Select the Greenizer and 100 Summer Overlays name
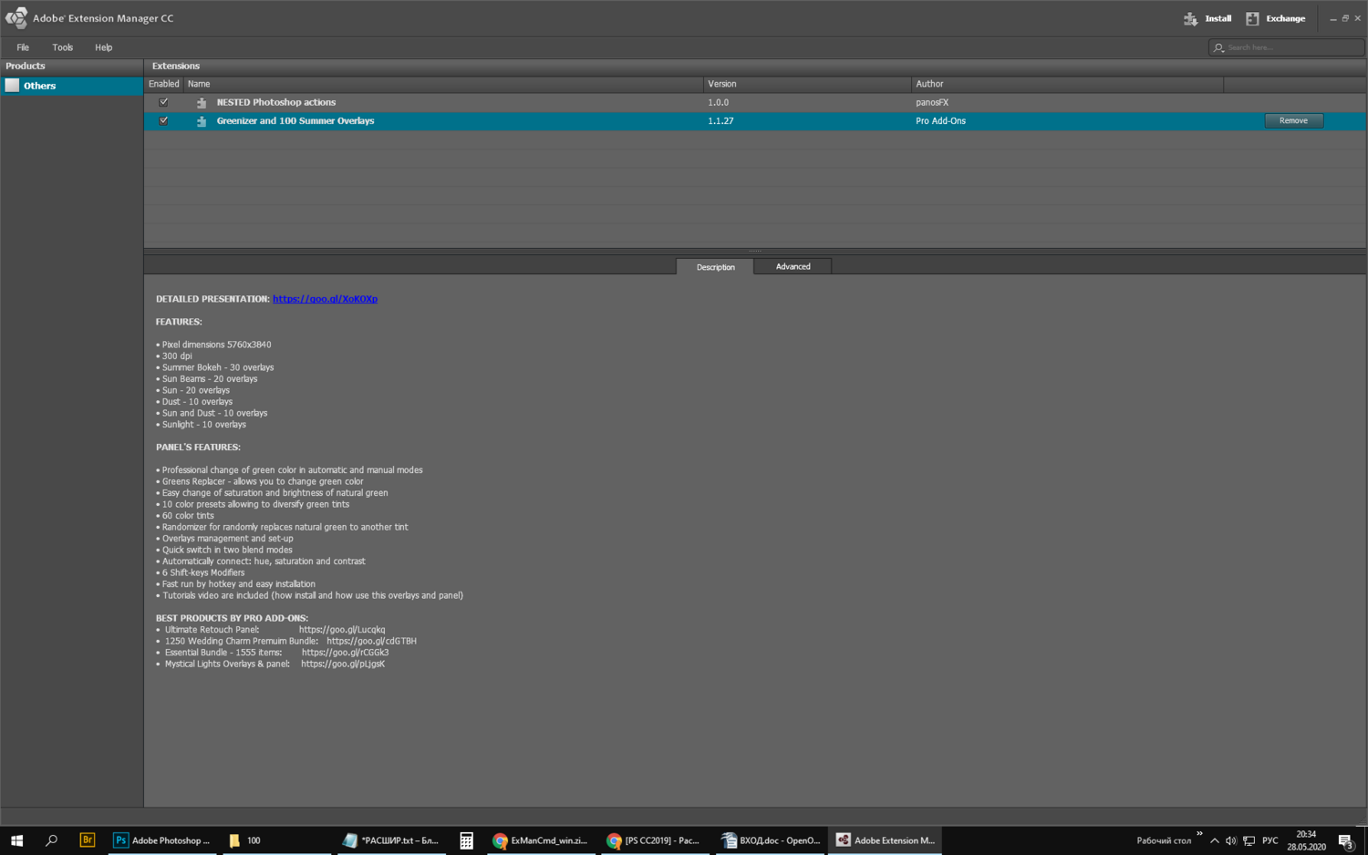Viewport: 1368px width, 855px height. pyautogui.click(x=295, y=120)
